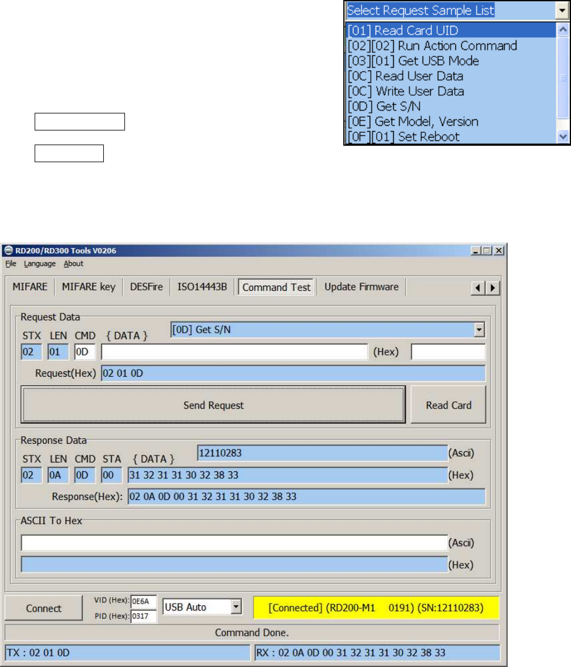Click the RD200/RD300 Tools title bar icon
The height and width of the screenshot is (667, 571).
[x=8, y=250]
